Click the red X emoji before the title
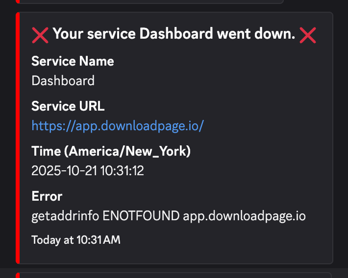348x278 pixels. (40, 35)
